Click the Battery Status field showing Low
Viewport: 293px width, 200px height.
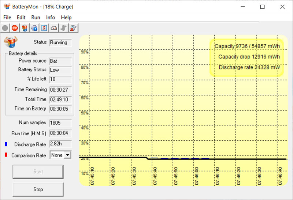click(60, 70)
